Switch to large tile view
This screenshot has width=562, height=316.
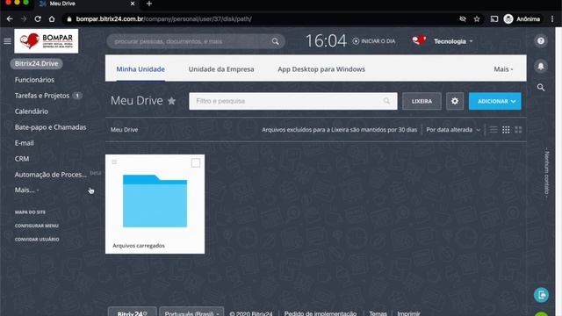tap(518, 130)
